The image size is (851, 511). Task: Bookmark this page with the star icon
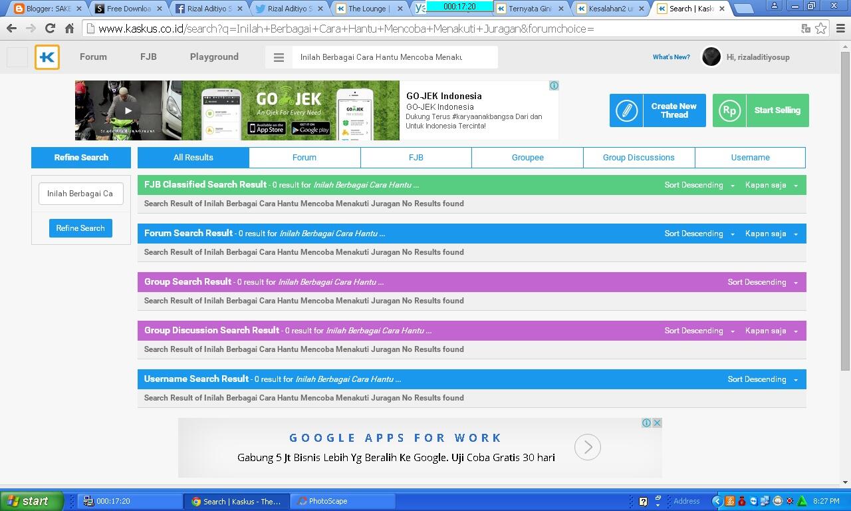click(821, 29)
